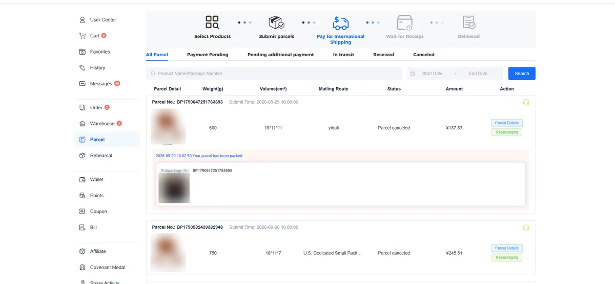Open Wallet icon in sidebar
Viewport: 615px width, 284px height.
click(83, 179)
